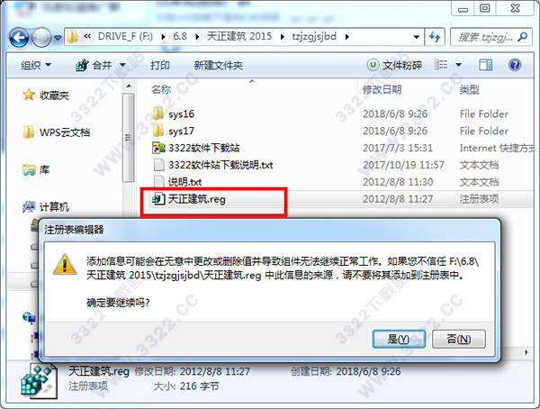
Task: Open the help question mark icon
Action: [515, 65]
